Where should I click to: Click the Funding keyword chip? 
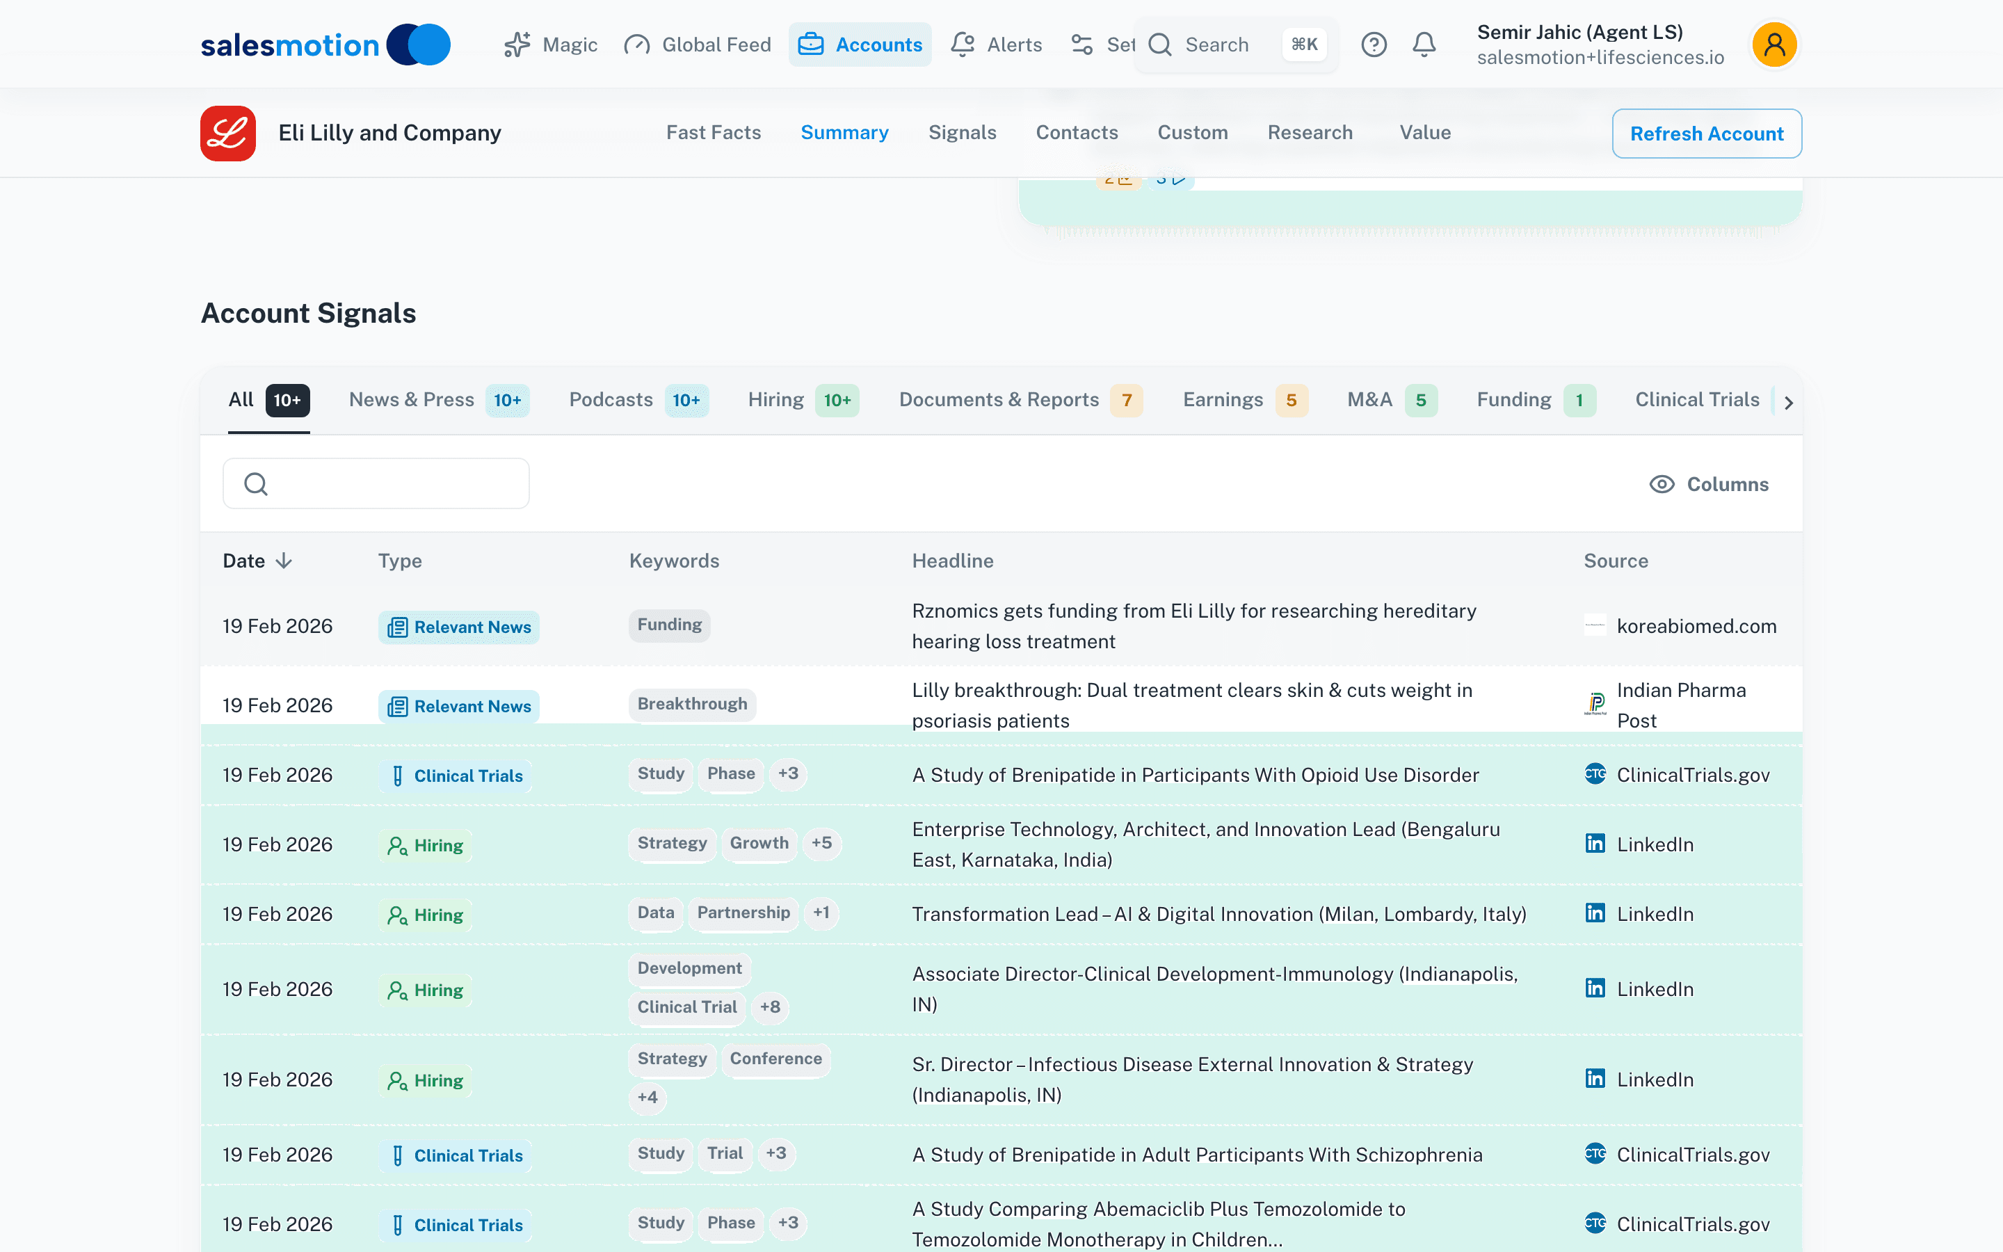669,625
